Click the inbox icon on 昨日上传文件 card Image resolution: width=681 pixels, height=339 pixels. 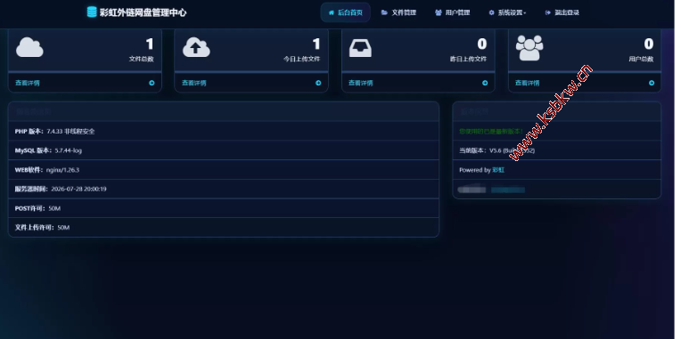tap(360, 49)
